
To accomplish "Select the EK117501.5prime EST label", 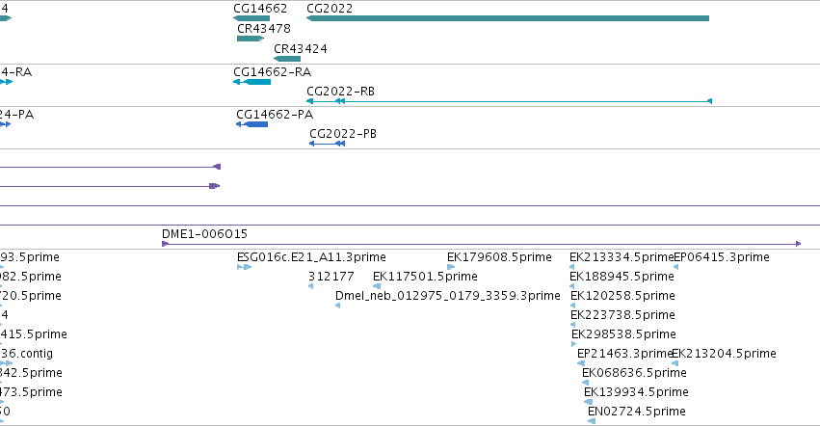I will point(425,277).
